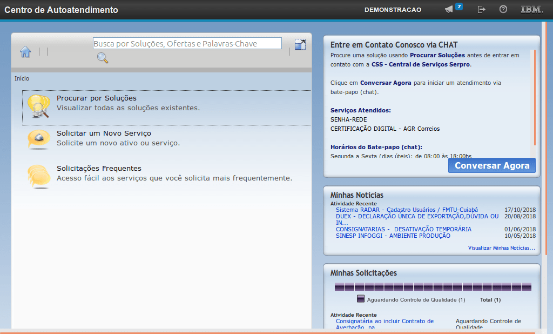Image resolution: width=553 pixels, height=334 pixels.
Task: Click the Minhas Solicitações panel heading
Action: pos(363,273)
